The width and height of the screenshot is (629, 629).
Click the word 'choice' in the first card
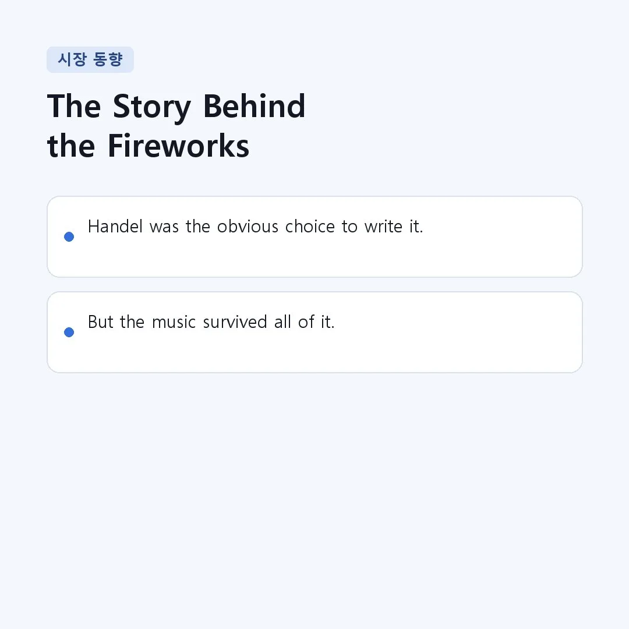click(x=310, y=226)
